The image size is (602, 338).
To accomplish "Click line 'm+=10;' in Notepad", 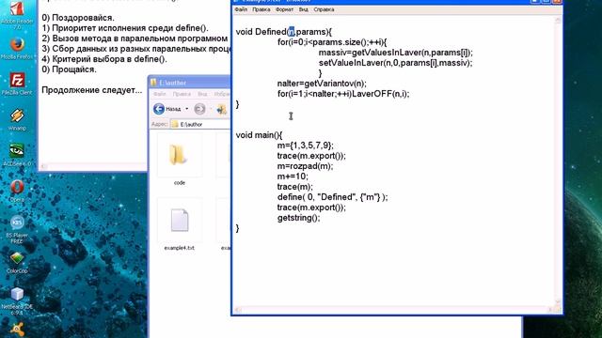I will pyautogui.click(x=293, y=177).
